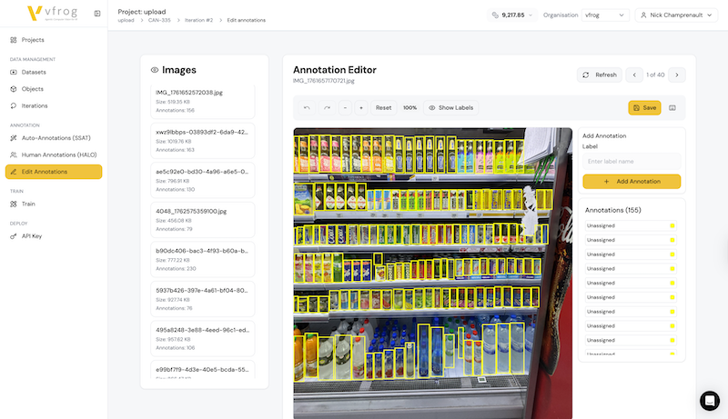Screen dimensions: 728x419
Task: Open the chat support widget
Action: coord(710,401)
